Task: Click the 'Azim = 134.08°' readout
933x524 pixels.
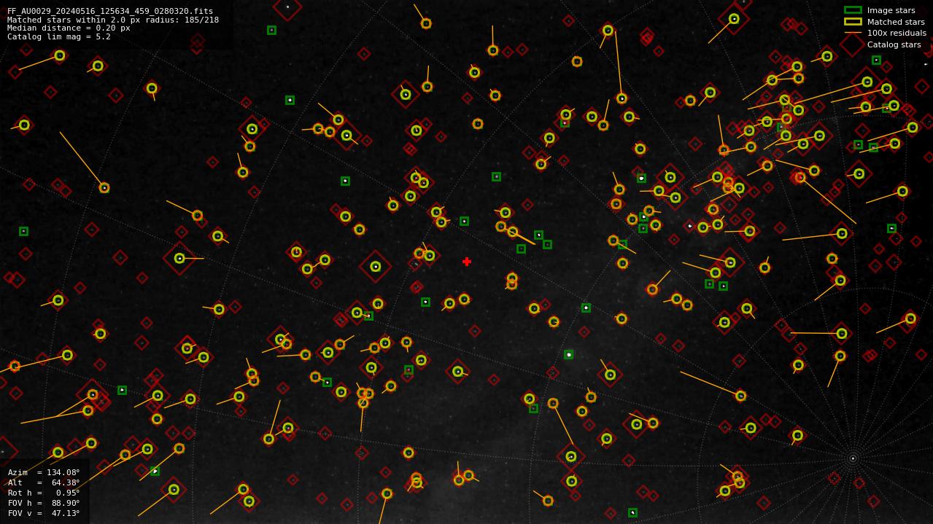Action: pos(44,472)
